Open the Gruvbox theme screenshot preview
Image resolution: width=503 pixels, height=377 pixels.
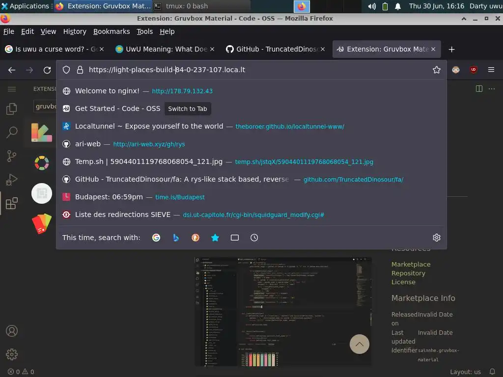(283, 311)
